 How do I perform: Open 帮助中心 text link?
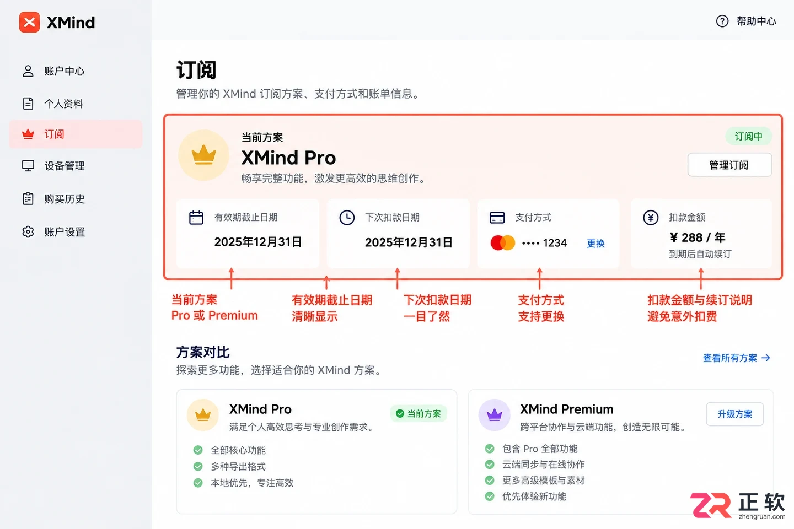(x=757, y=21)
